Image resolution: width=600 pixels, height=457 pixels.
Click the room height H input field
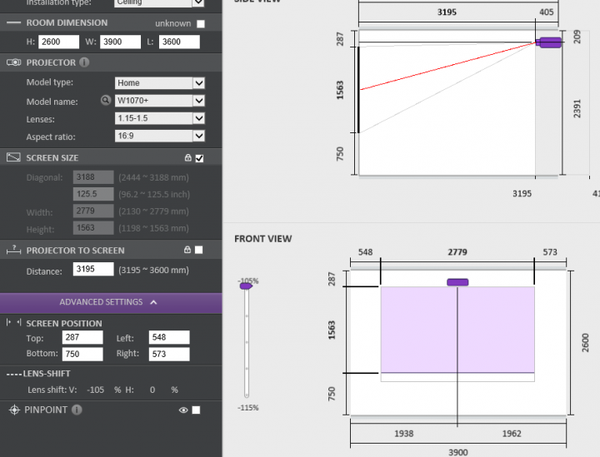(x=58, y=42)
